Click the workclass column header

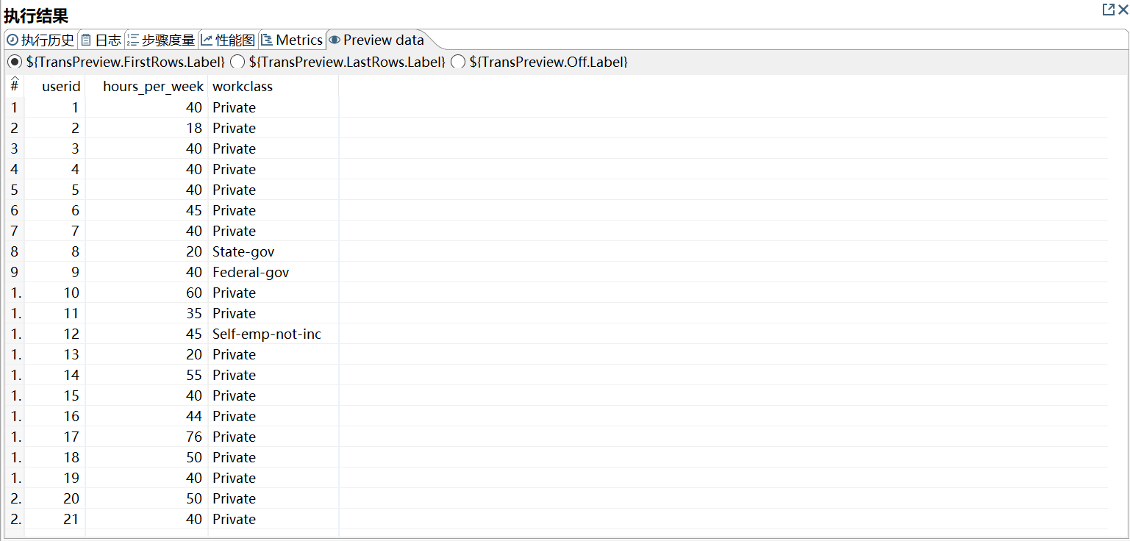(x=273, y=87)
